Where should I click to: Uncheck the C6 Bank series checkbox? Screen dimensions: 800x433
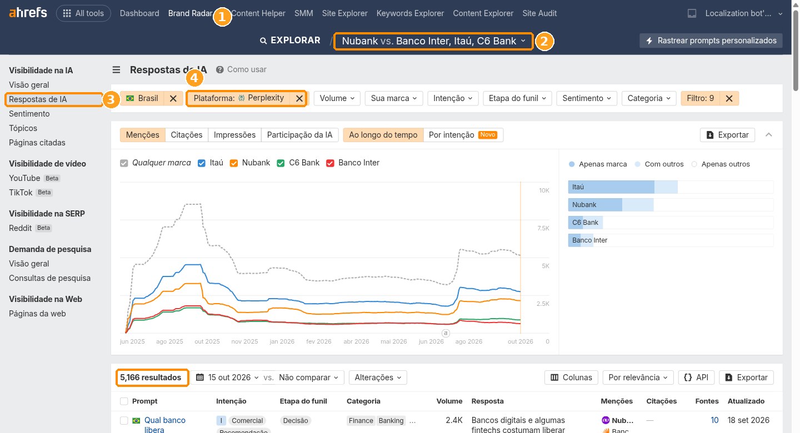pos(281,163)
